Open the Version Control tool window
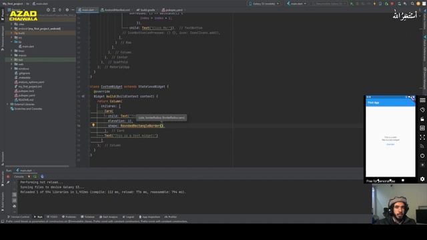Image resolution: width=427 pixels, height=240 pixels. pos(18,217)
